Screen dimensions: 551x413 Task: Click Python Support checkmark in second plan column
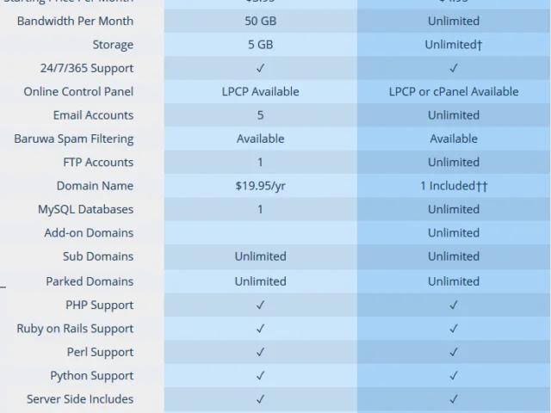tap(454, 375)
